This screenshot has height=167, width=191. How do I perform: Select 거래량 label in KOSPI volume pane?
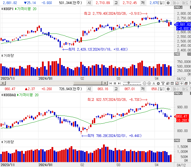8,56
